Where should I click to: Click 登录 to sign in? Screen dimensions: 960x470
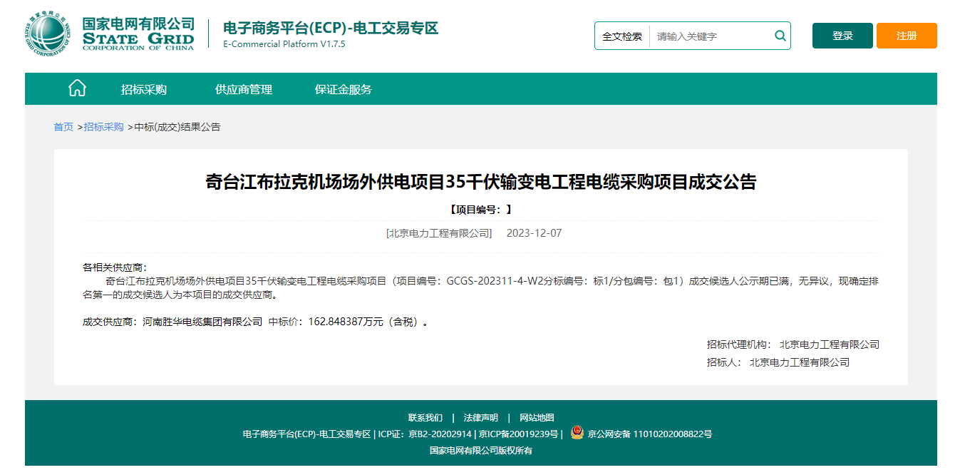pos(842,35)
